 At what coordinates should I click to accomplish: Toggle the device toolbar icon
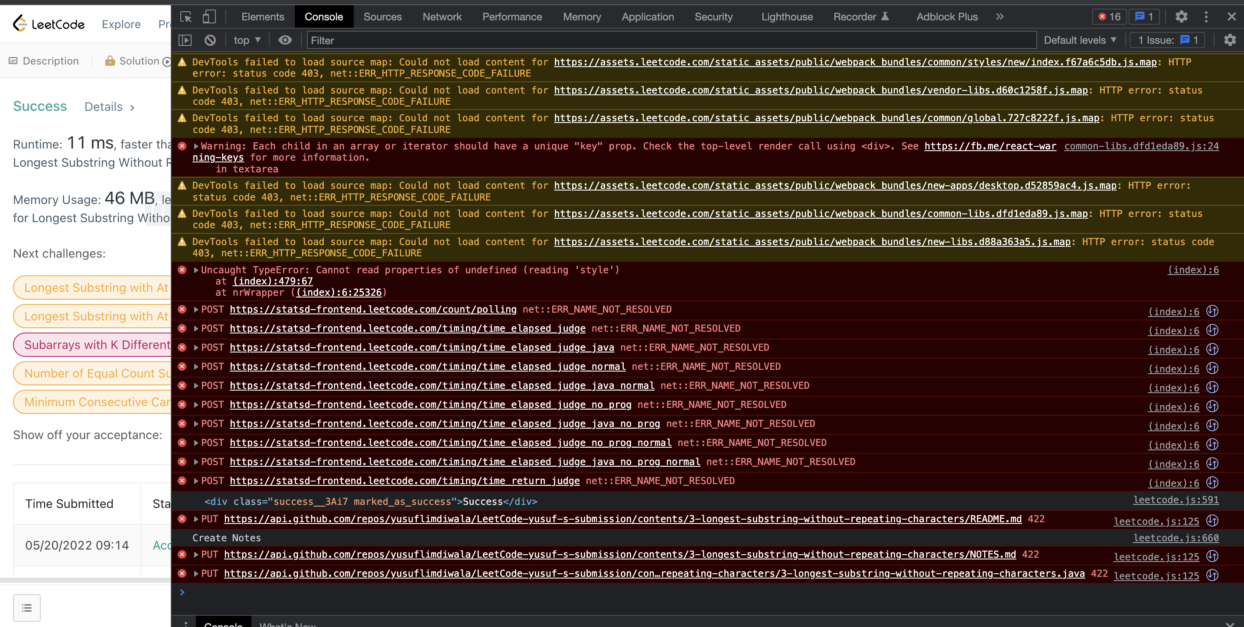point(208,17)
